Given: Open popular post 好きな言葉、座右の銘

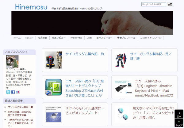Looking at the screenshot, I should click(x=20, y=114).
